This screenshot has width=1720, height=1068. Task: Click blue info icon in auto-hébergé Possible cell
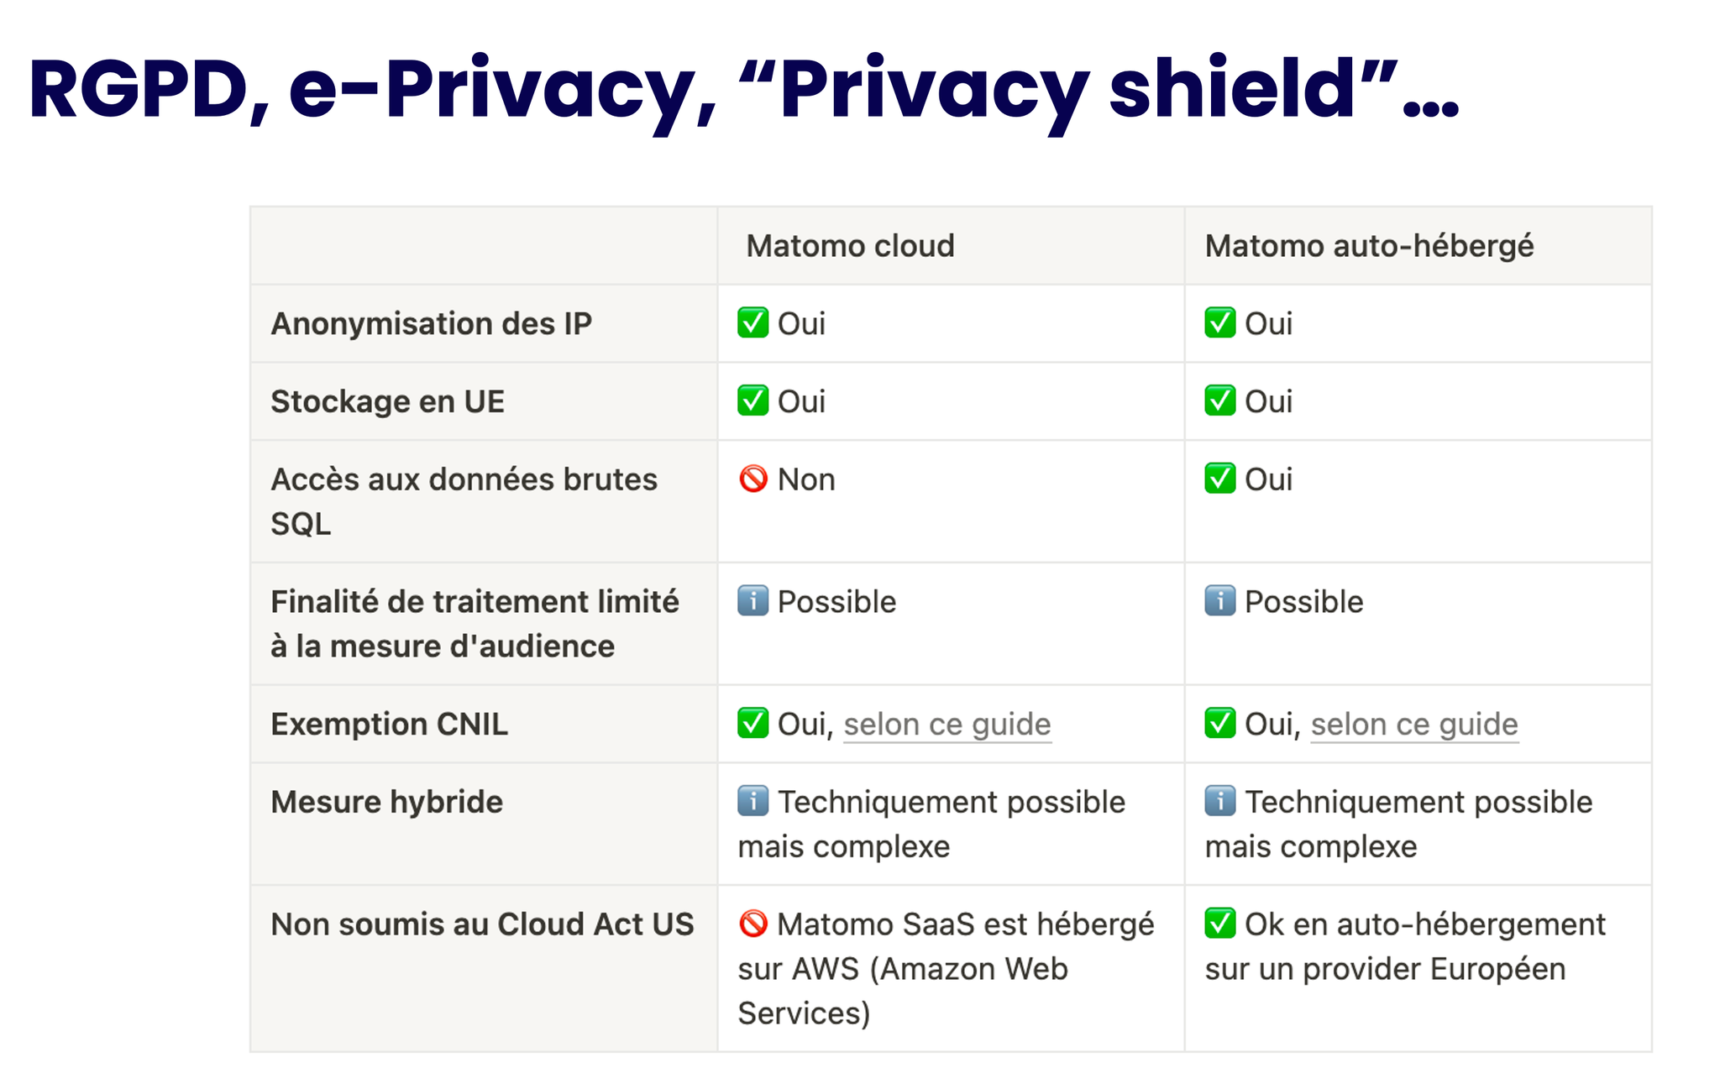(x=1219, y=601)
